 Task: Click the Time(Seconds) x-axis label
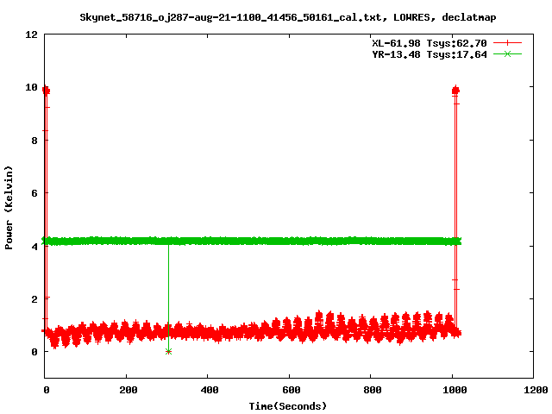pos(287,406)
